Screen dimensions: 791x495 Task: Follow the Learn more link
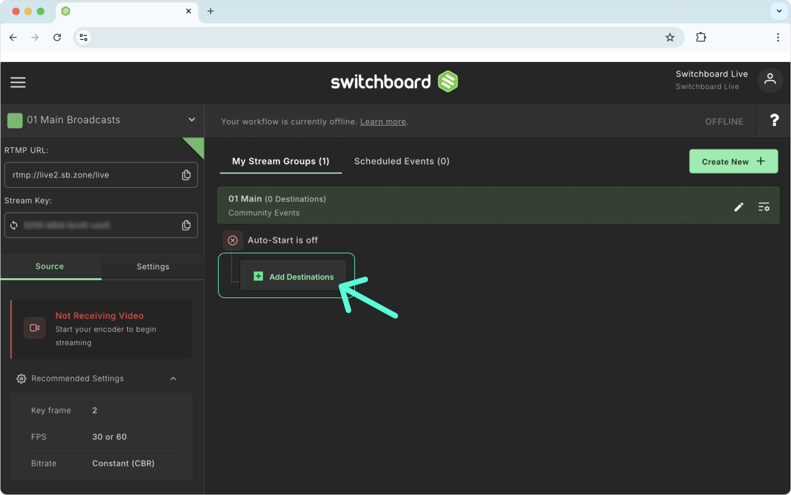(x=383, y=121)
